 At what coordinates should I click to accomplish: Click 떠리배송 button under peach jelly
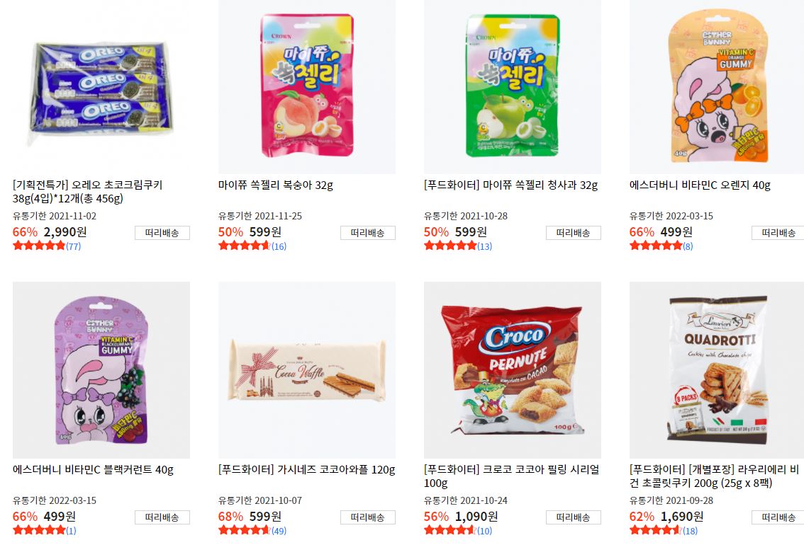368,233
